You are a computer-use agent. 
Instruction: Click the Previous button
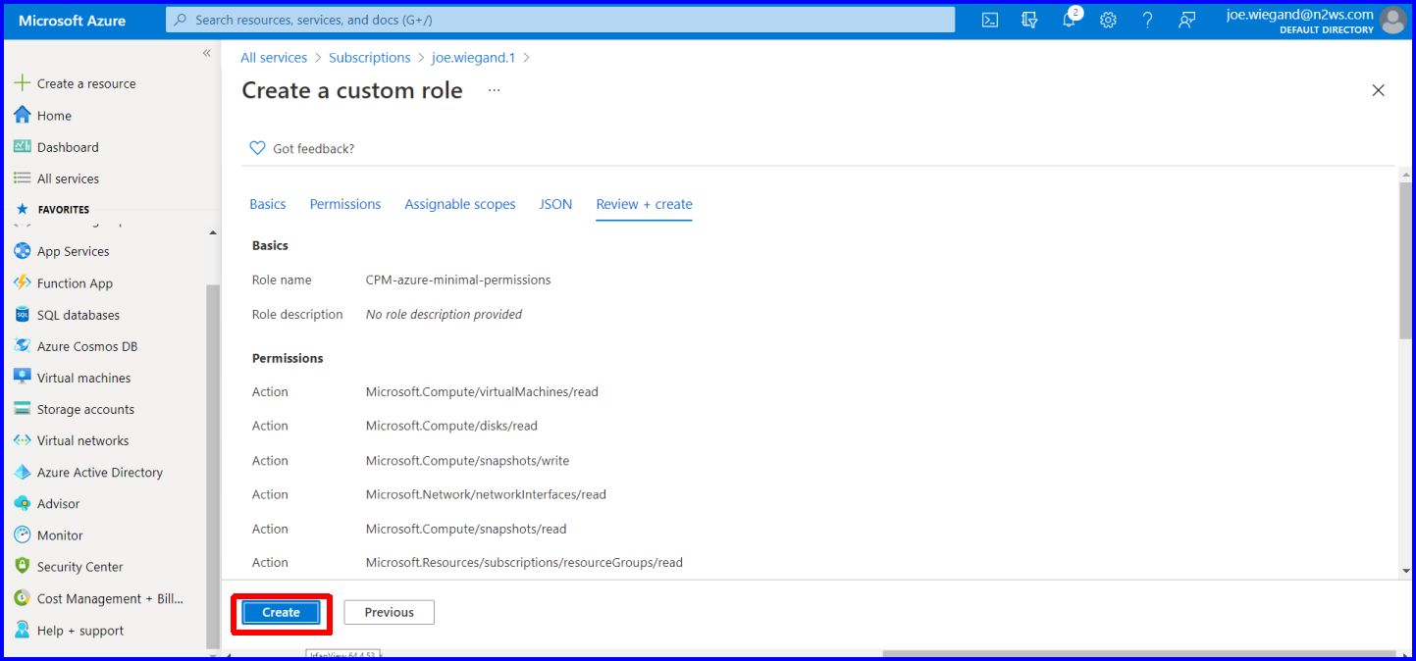click(389, 612)
